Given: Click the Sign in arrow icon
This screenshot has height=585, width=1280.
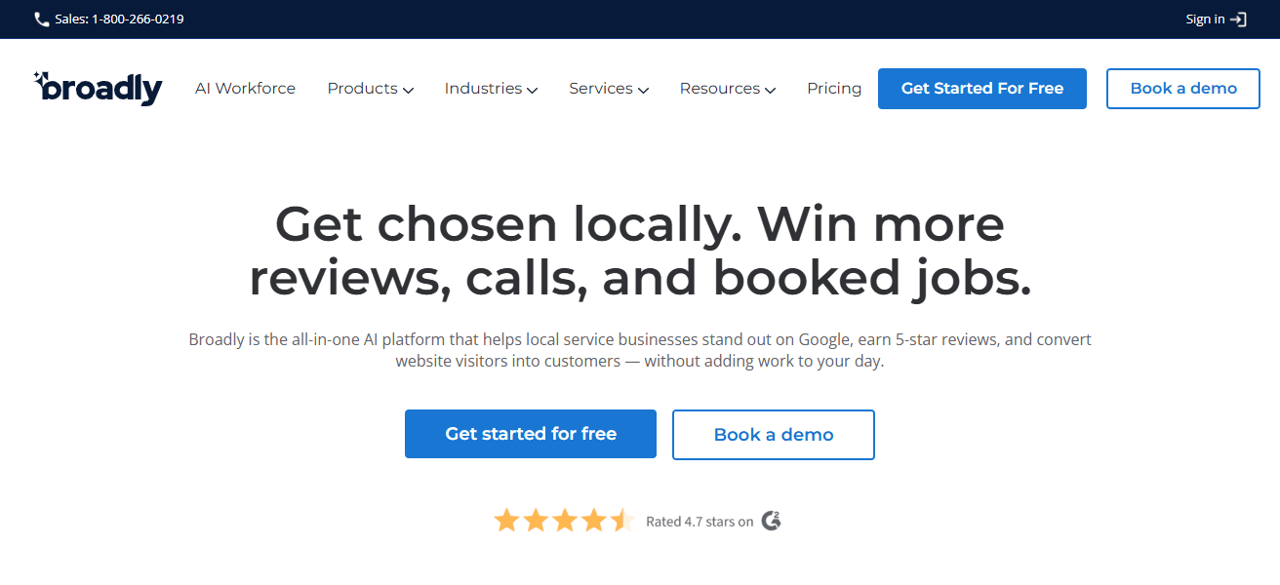Looking at the screenshot, I should pos(1238,19).
